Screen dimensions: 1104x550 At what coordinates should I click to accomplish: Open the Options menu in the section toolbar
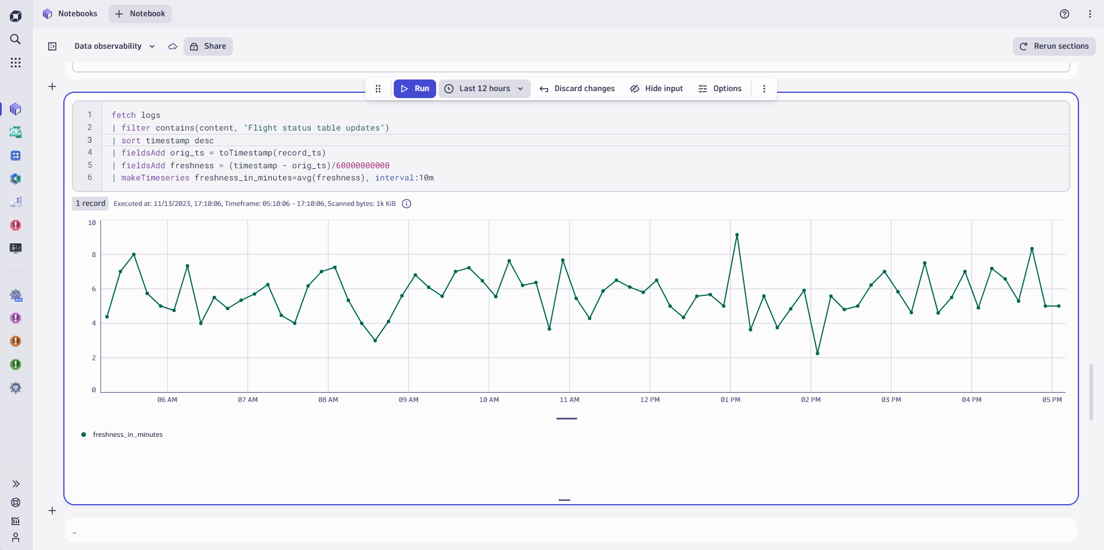[720, 88]
